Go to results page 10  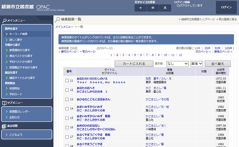coord(165,55)
